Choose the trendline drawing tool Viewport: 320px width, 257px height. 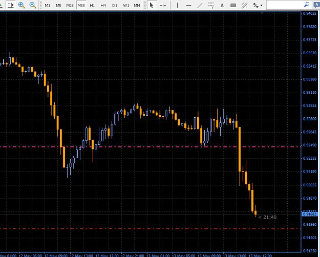200,5
